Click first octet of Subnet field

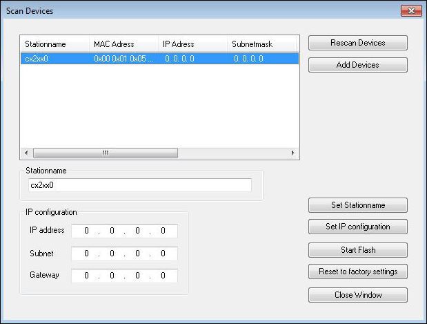pos(86,254)
